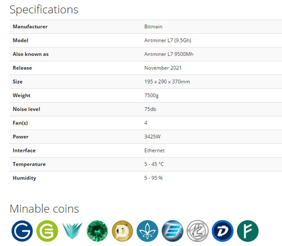The width and height of the screenshot is (282, 246).
Task: Click the '7500g' weight value
Action: tap(151, 95)
